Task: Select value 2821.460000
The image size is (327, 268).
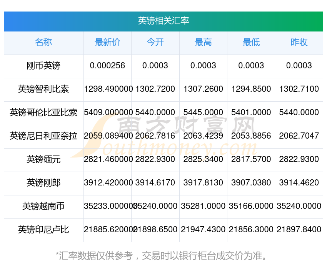Action: coord(108,159)
